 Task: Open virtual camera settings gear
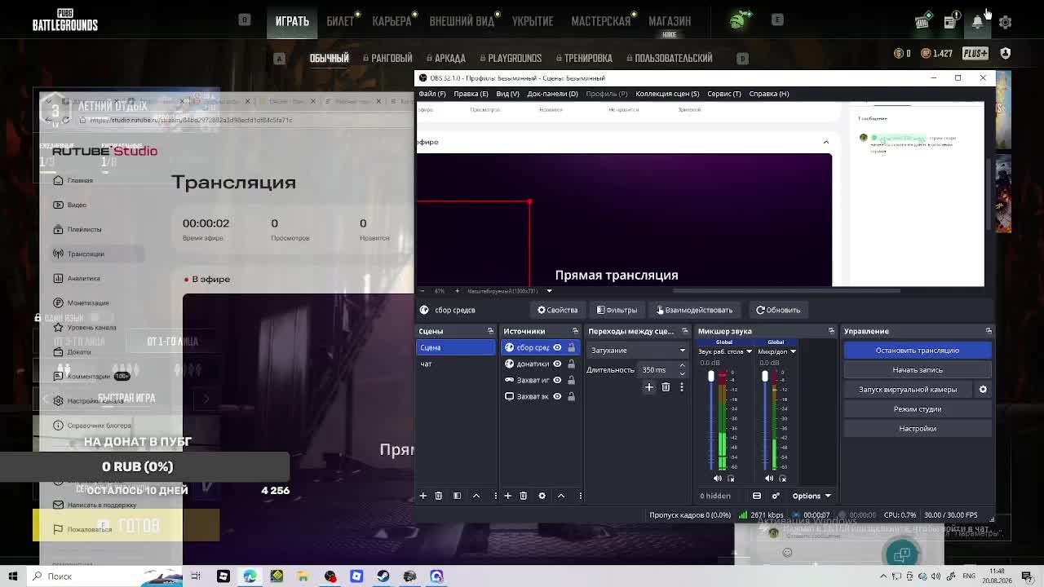click(x=983, y=390)
